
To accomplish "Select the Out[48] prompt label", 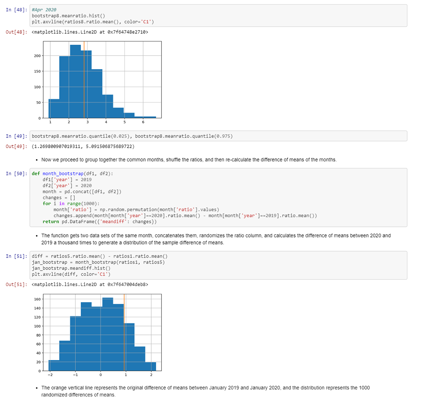I will click(x=16, y=32).
